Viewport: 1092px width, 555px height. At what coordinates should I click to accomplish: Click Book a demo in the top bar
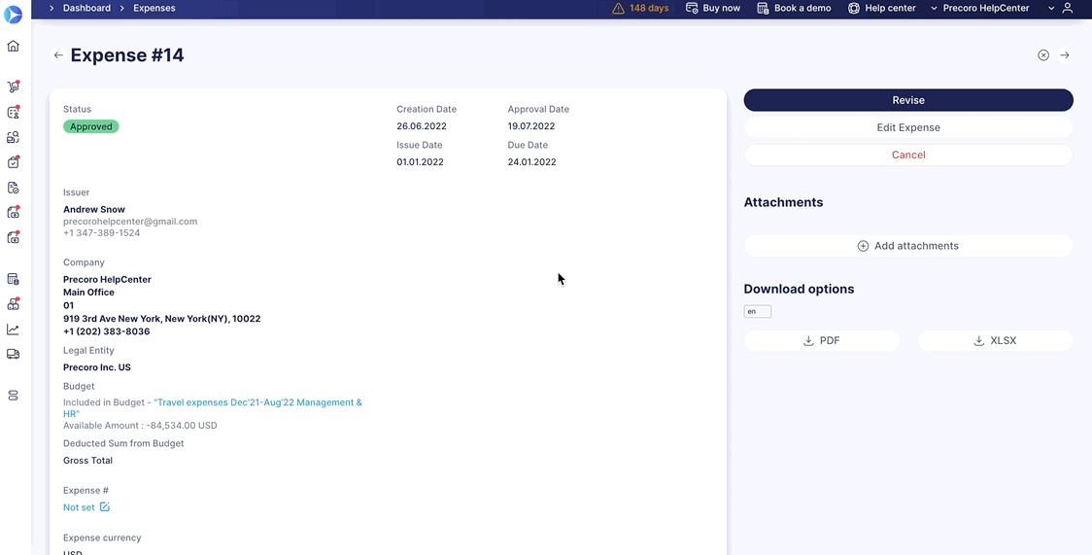(794, 9)
